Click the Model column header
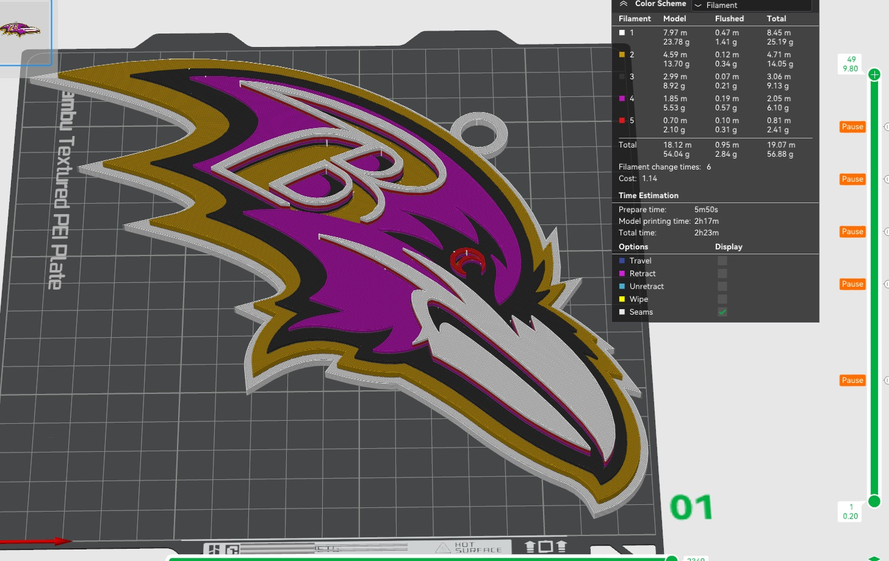The image size is (889, 561). 675,19
